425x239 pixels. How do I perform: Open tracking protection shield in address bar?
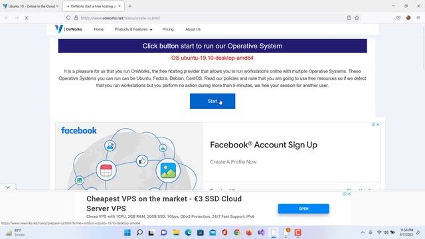(x=68, y=18)
